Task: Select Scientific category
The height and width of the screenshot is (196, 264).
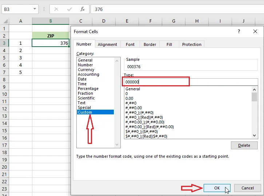Action: (96, 98)
